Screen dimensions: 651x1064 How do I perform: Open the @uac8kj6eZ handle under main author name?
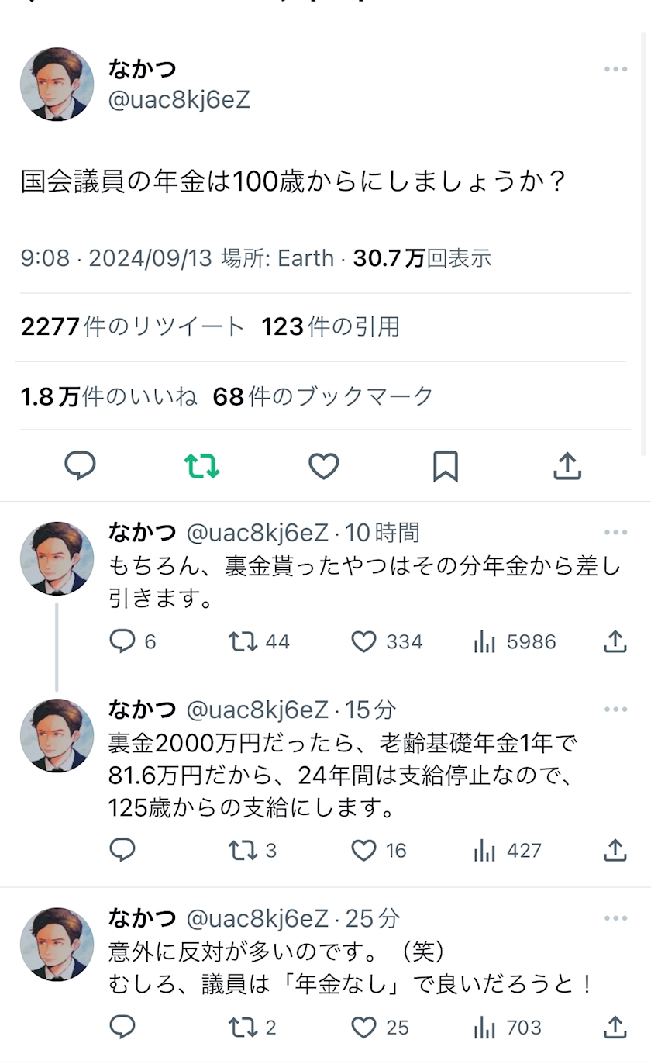point(180,100)
